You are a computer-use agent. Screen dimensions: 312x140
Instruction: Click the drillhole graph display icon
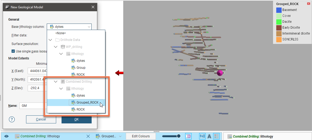(202, 136)
